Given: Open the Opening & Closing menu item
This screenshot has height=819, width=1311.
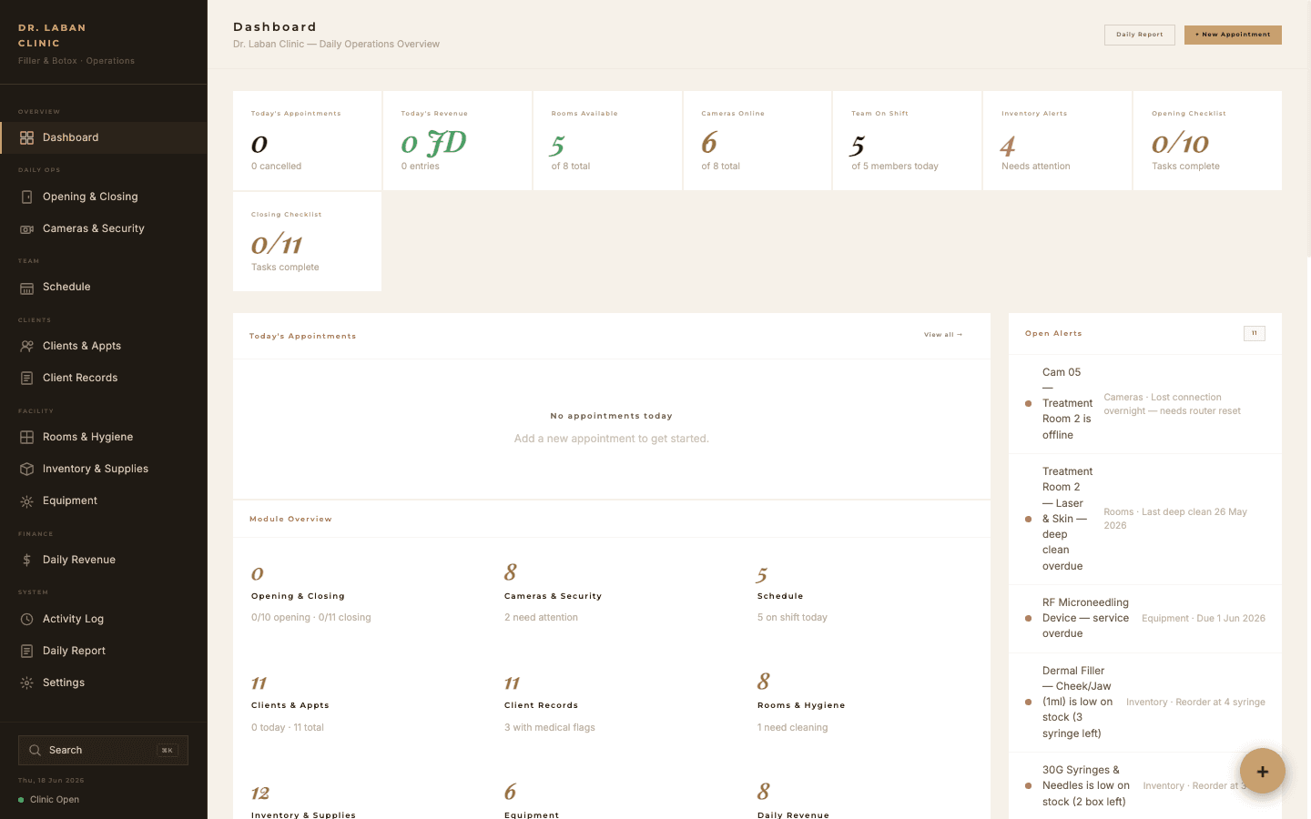Looking at the screenshot, I should point(104,197).
